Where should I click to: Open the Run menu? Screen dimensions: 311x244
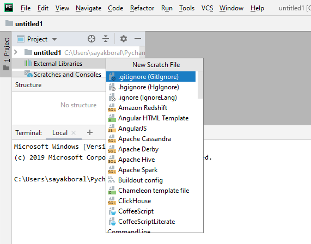click(167, 8)
